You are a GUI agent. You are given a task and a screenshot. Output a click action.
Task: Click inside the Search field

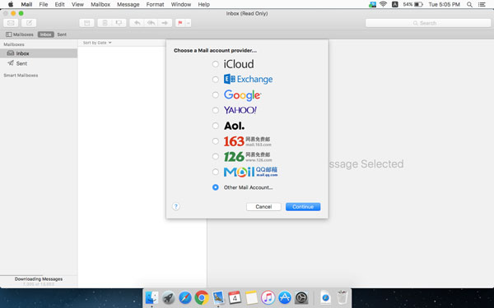pos(428,23)
